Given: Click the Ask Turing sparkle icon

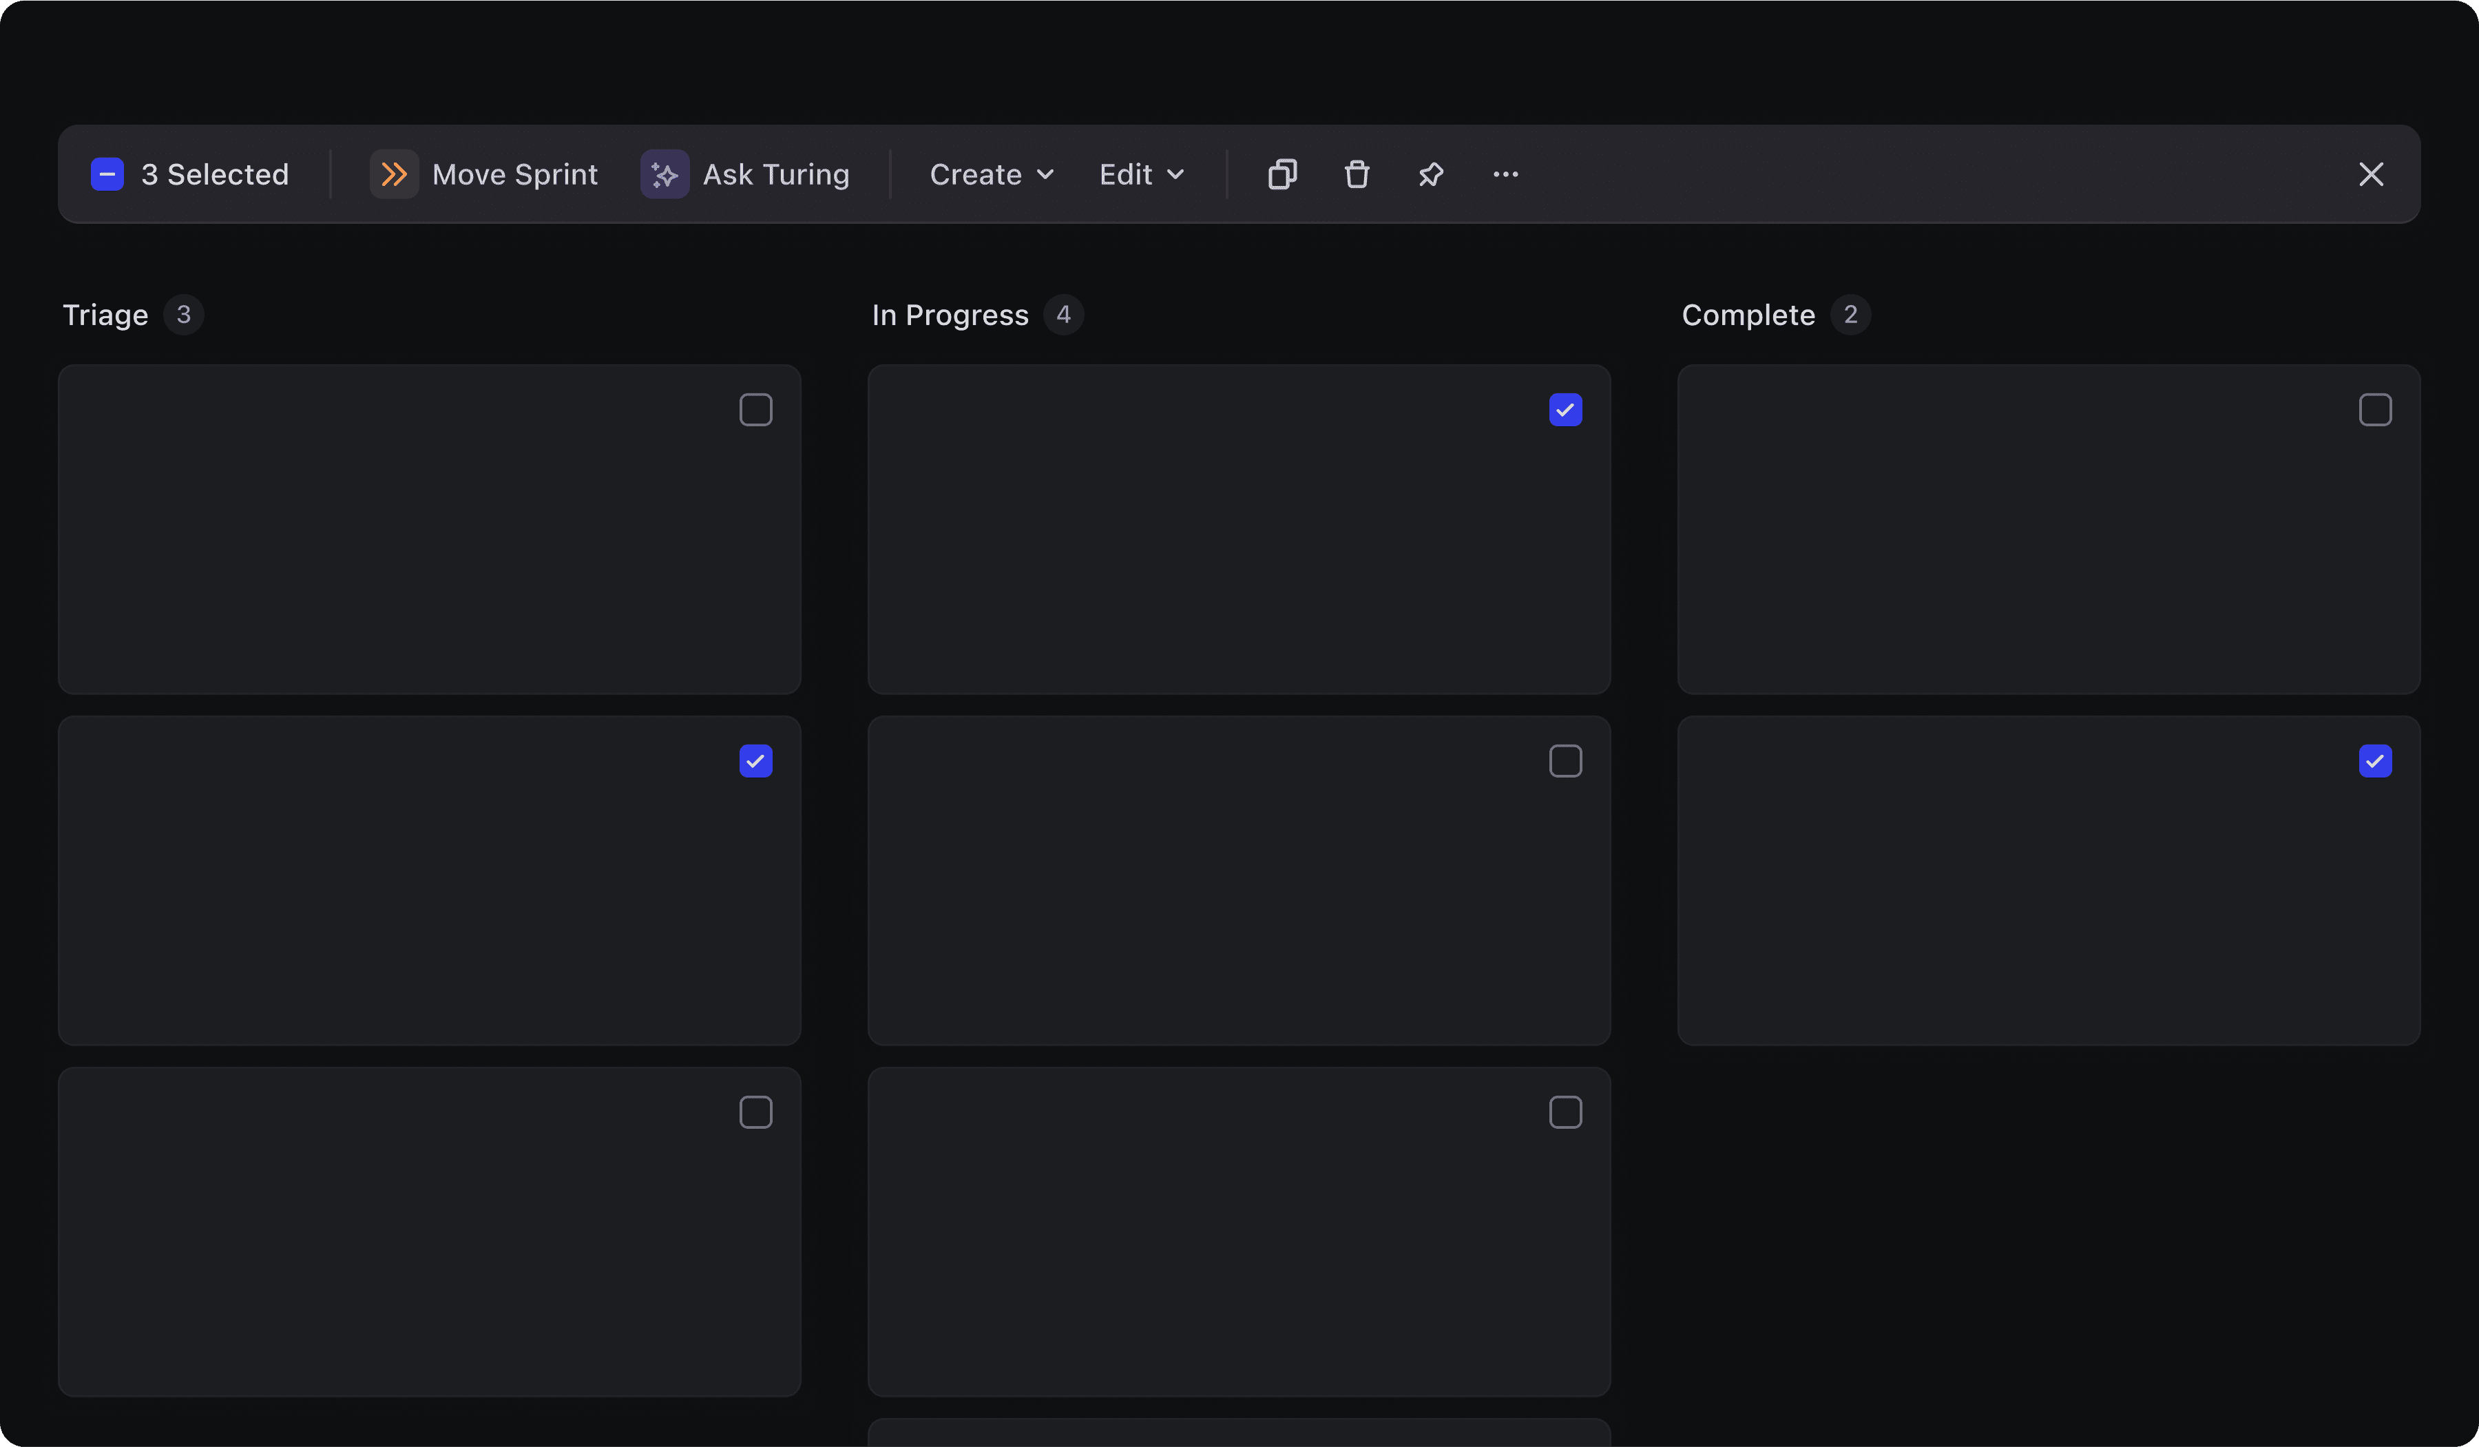Looking at the screenshot, I should pos(664,174).
